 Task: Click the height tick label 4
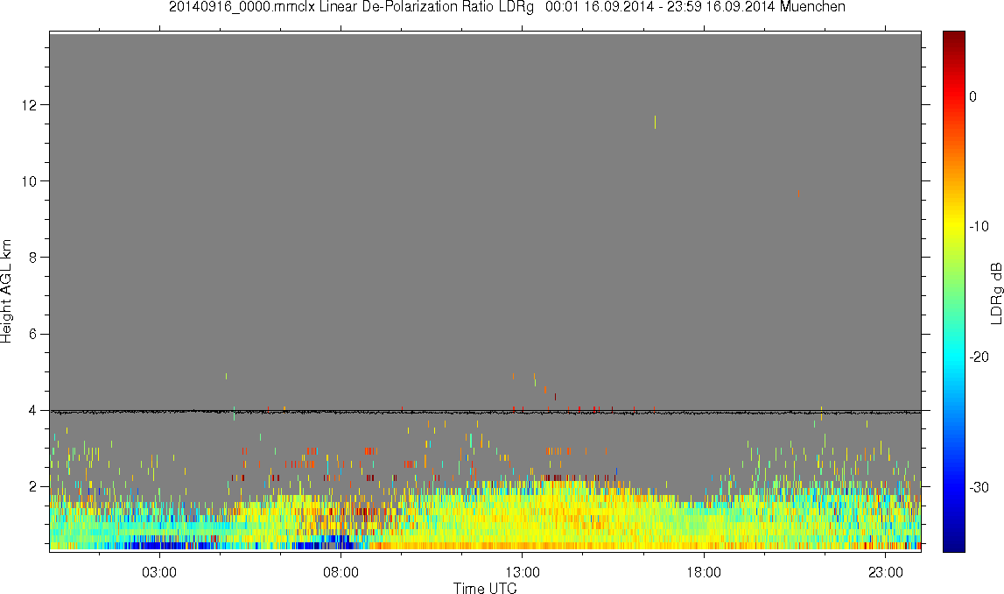tap(32, 410)
